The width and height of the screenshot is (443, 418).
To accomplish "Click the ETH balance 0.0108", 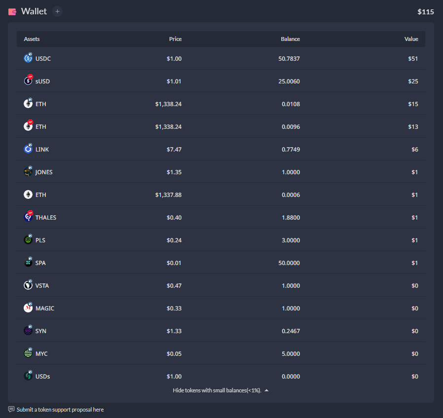I will pyautogui.click(x=291, y=104).
